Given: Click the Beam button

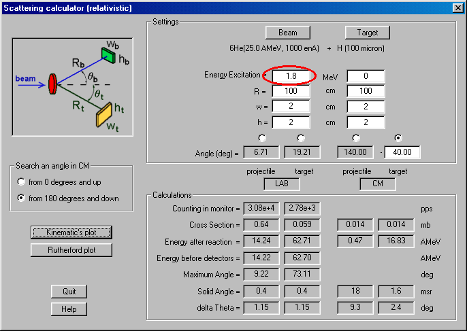Looking at the screenshot, I should click(x=287, y=32).
